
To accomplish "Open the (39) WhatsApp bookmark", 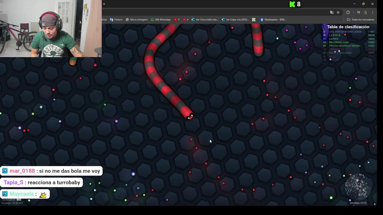I will [x=161, y=19].
